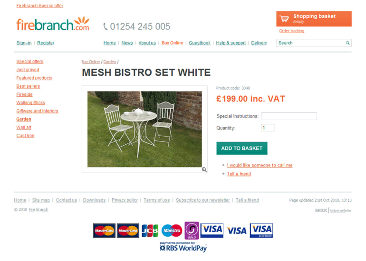Click the JCB payment logo

point(150,230)
